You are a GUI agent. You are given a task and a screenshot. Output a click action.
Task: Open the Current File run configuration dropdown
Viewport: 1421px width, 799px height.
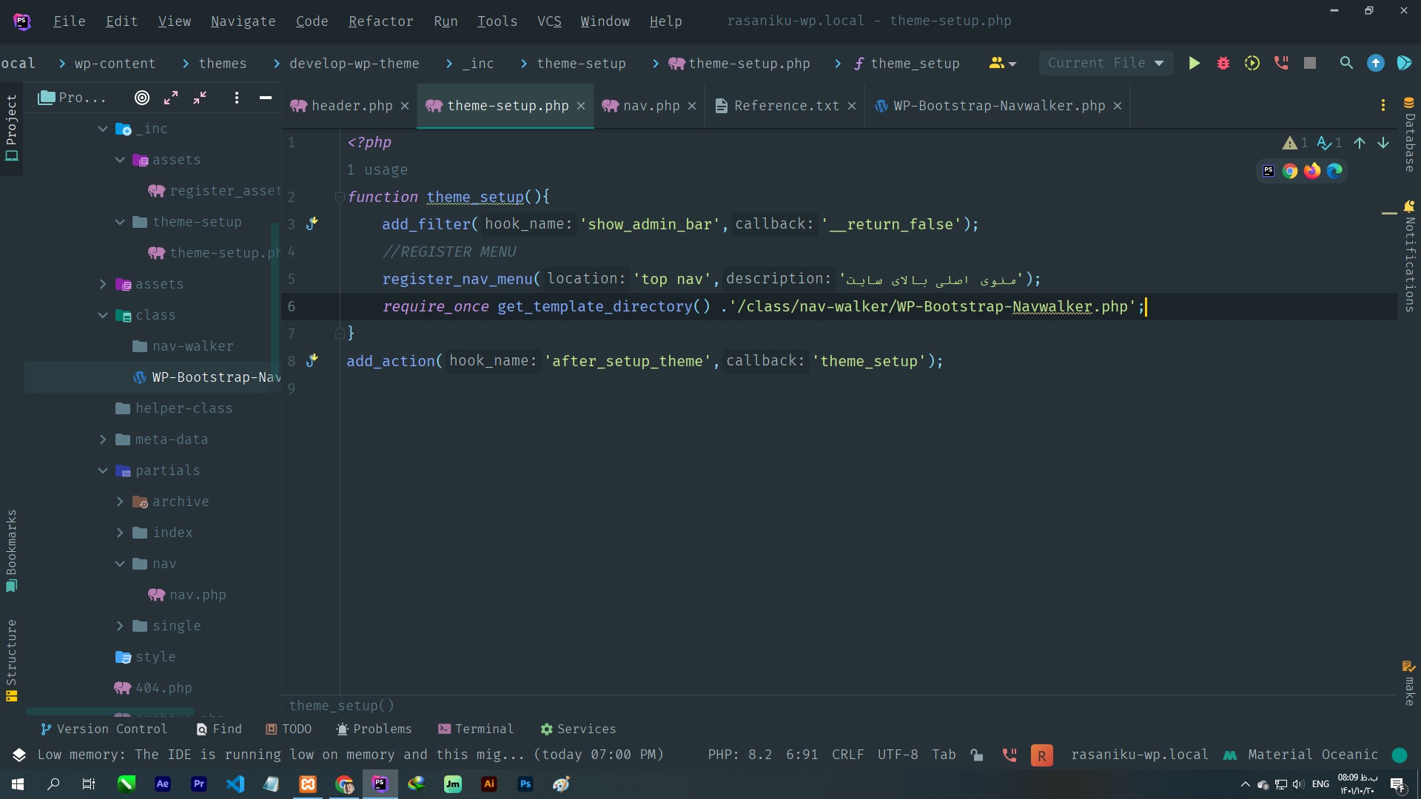[x=1106, y=64]
